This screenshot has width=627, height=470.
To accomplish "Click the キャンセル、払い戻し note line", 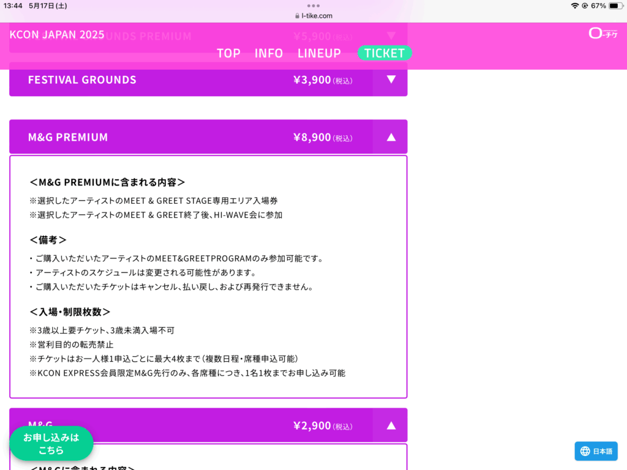I will coord(171,287).
